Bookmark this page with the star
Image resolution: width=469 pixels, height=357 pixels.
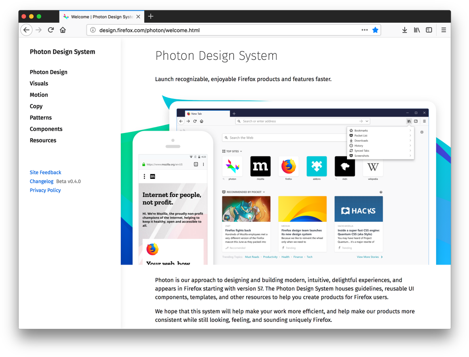(375, 30)
